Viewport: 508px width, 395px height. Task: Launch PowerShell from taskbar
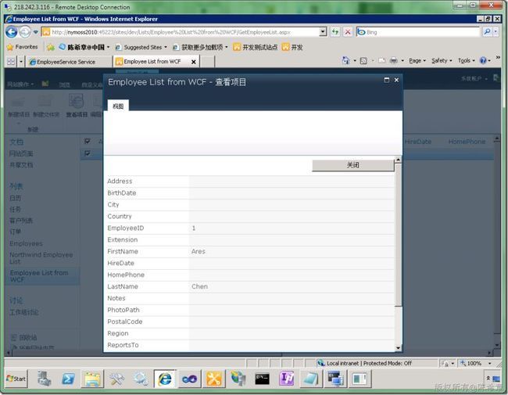[x=68, y=379]
